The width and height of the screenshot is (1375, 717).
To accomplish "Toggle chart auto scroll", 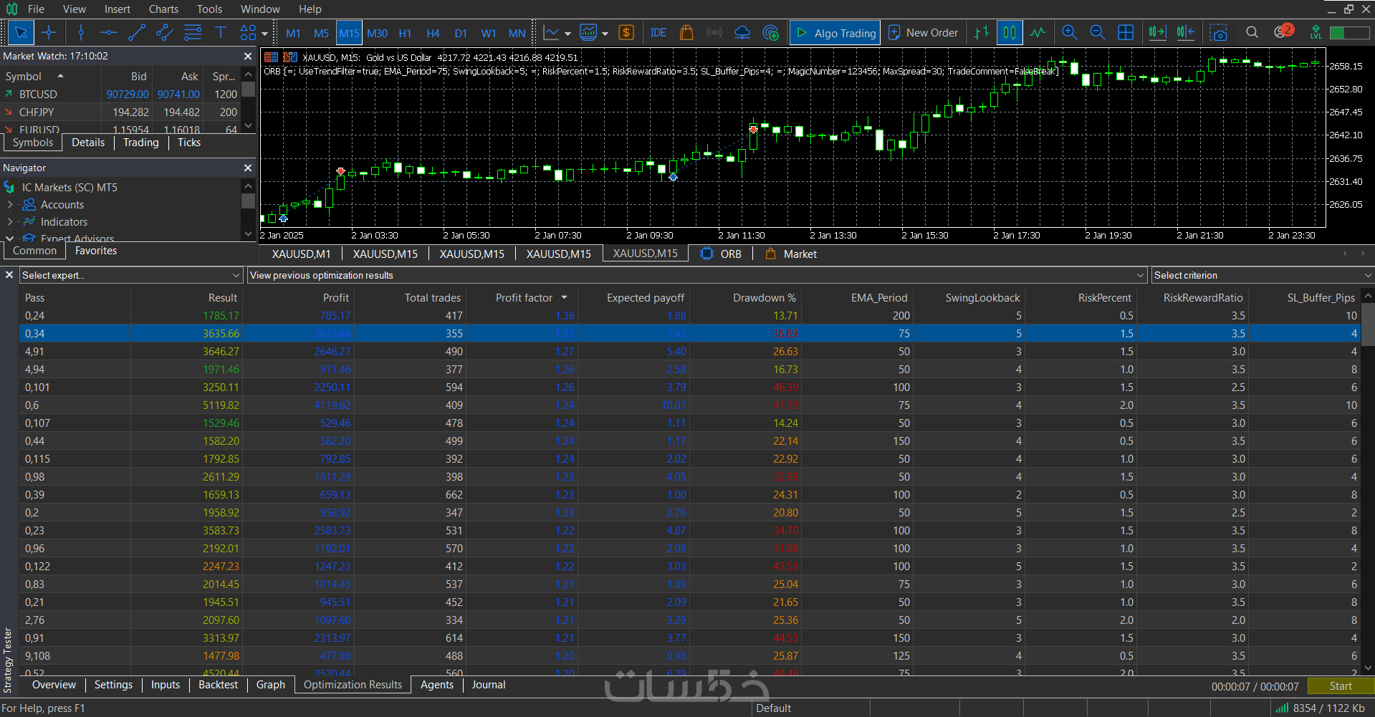I will pos(1157,33).
